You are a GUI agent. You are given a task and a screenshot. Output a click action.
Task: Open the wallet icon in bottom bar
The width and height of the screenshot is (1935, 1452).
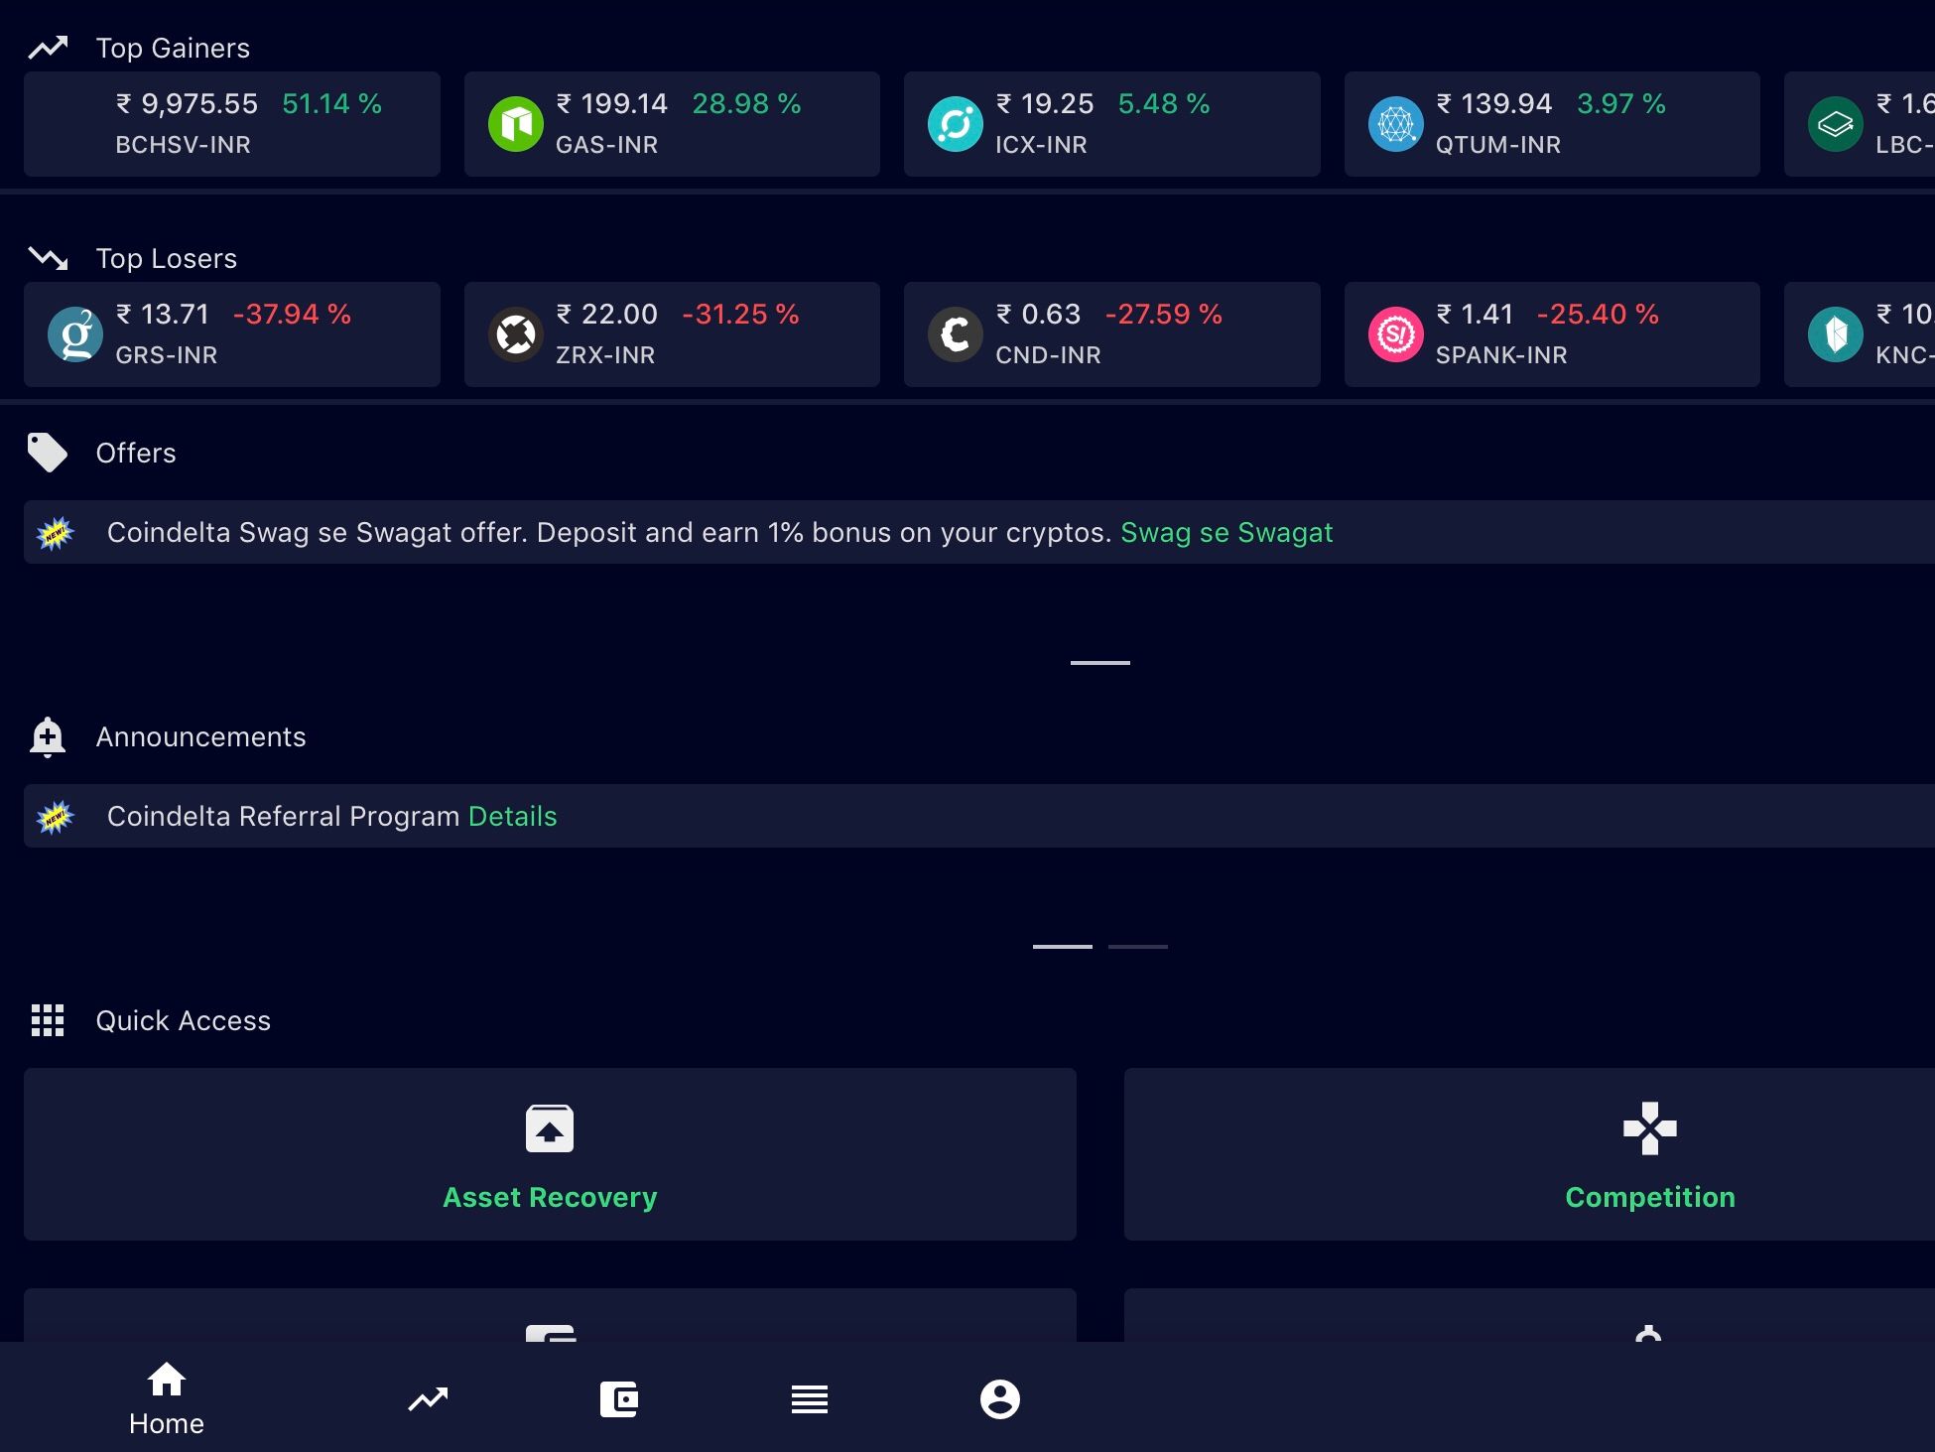tap(619, 1399)
